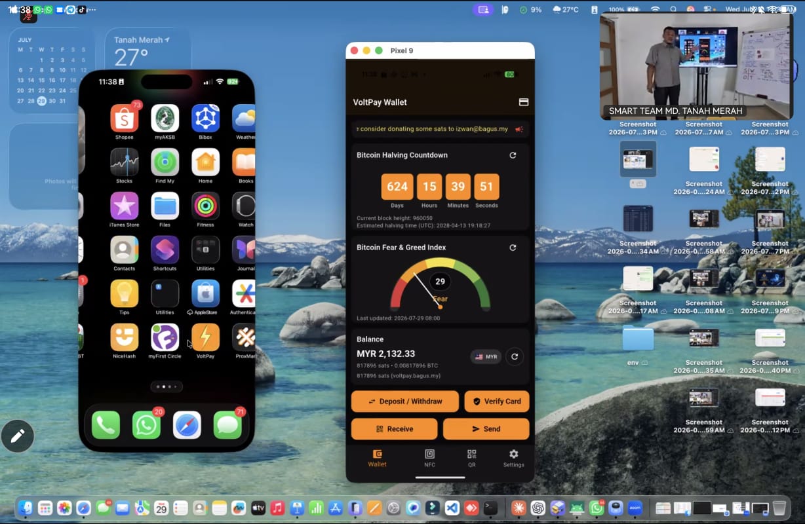Image resolution: width=805 pixels, height=524 pixels.
Task: Open Launchpad from the Dock
Action: point(45,508)
